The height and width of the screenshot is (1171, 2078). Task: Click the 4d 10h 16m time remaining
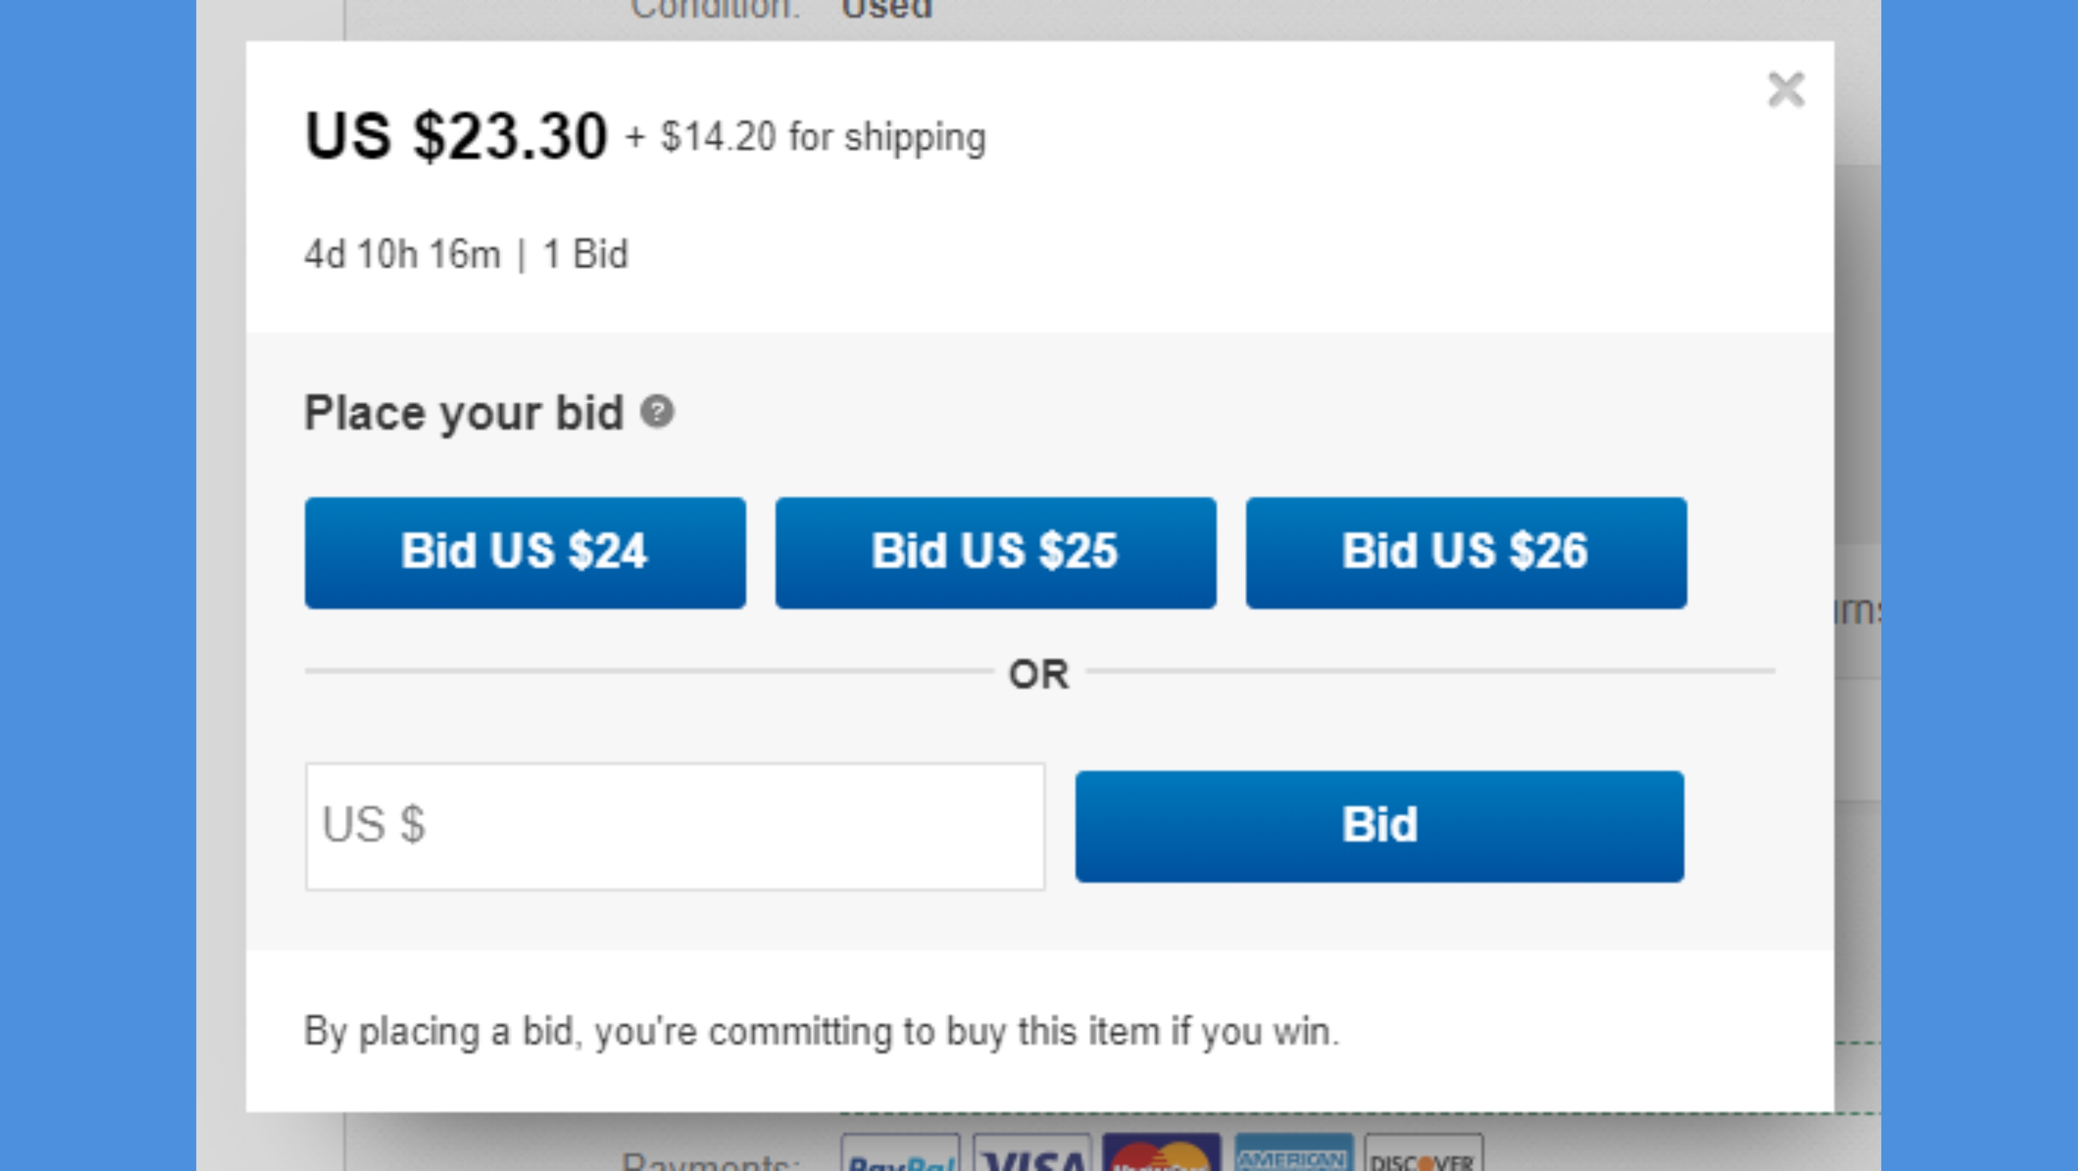[402, 255]
